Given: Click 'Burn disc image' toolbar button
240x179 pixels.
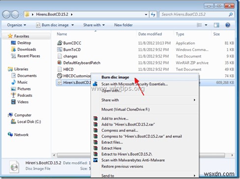Looking at the screenshot, I should 53,25.
